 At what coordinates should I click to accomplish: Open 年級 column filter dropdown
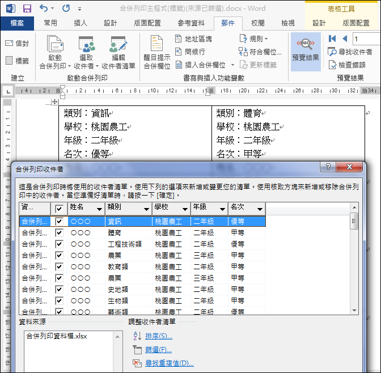(222, 209)
